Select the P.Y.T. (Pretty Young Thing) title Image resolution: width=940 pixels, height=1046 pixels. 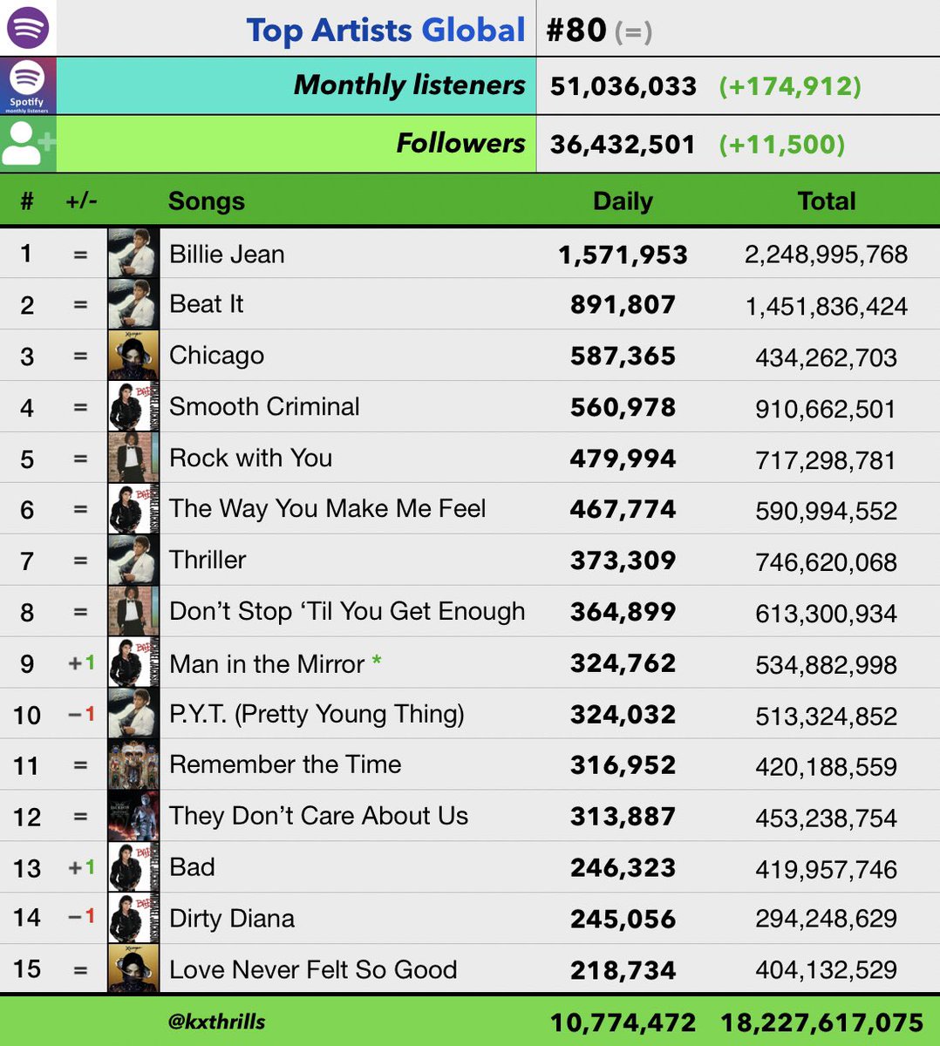click(317, 714)
